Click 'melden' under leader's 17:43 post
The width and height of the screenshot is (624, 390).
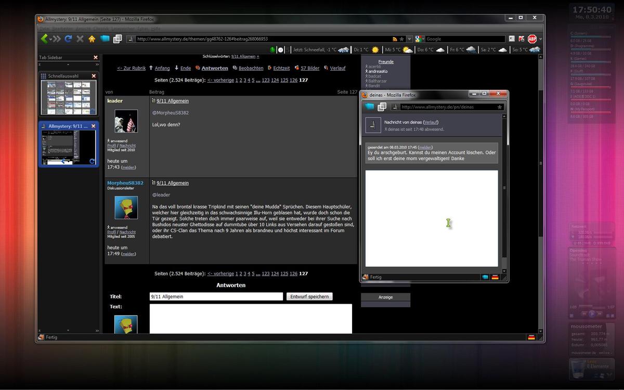coord(128,167)
